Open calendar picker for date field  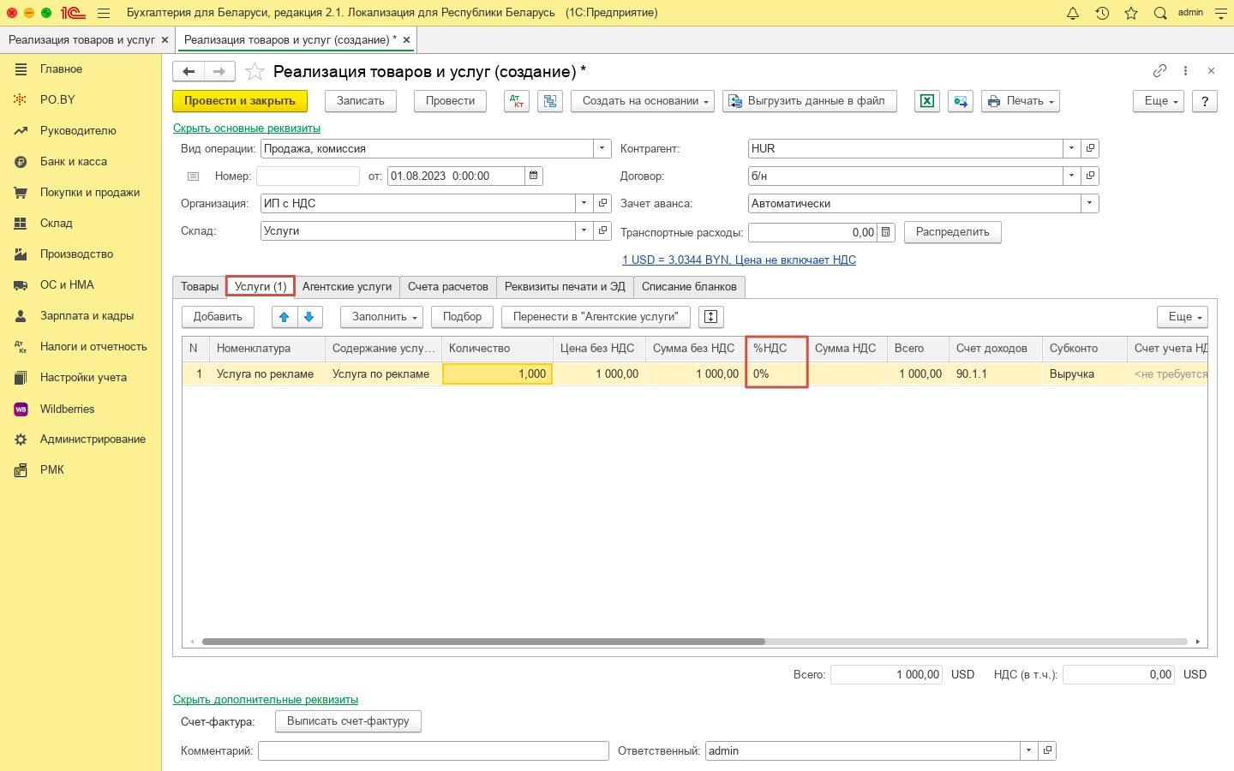pos(534,176)
